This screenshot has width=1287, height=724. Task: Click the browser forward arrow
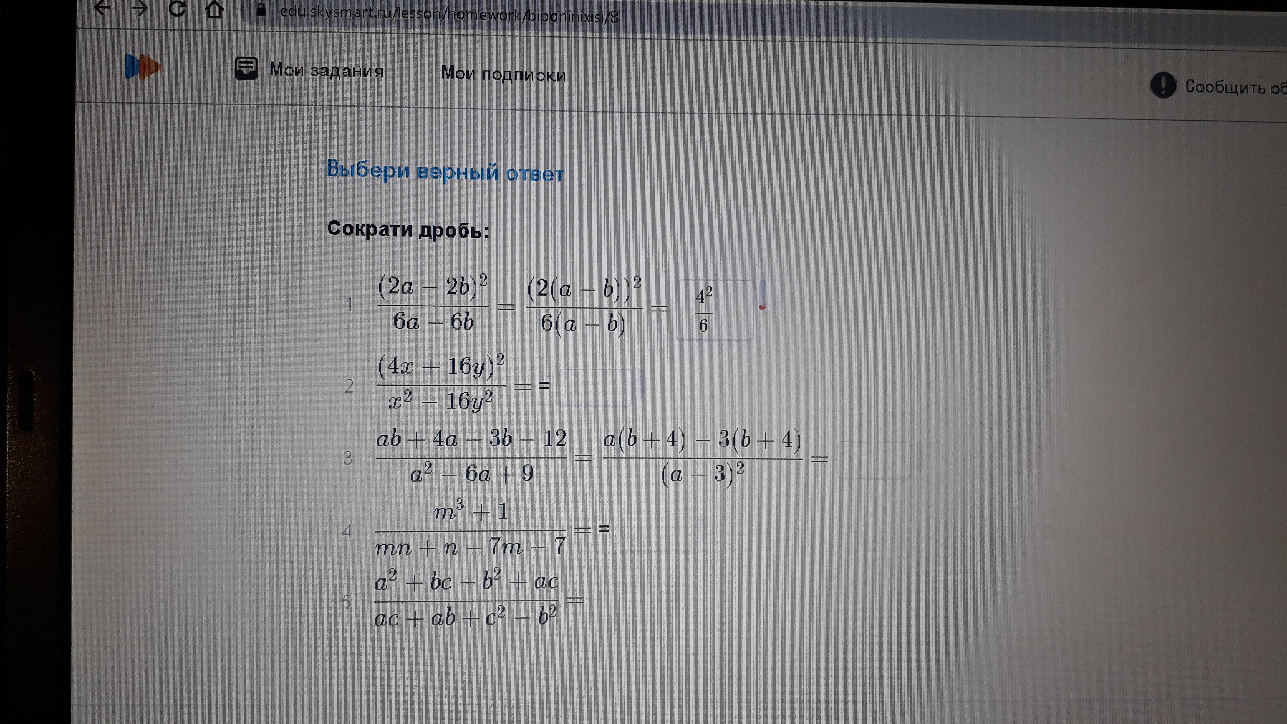point(139,8)
